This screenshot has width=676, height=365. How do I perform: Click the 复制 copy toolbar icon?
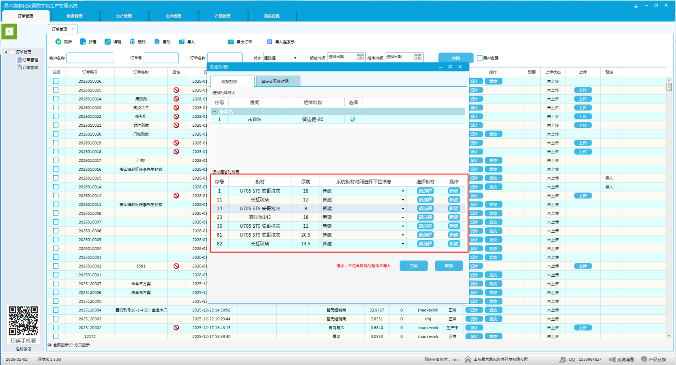[x=157, y=42]
